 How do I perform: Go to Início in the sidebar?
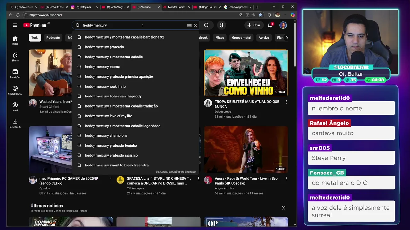15,41
